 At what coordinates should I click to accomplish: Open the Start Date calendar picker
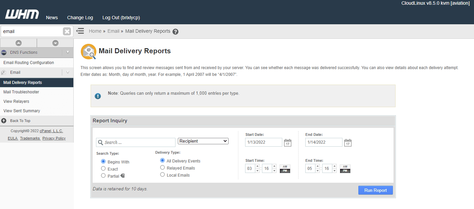pyautogui.click(x=287, y=143)
